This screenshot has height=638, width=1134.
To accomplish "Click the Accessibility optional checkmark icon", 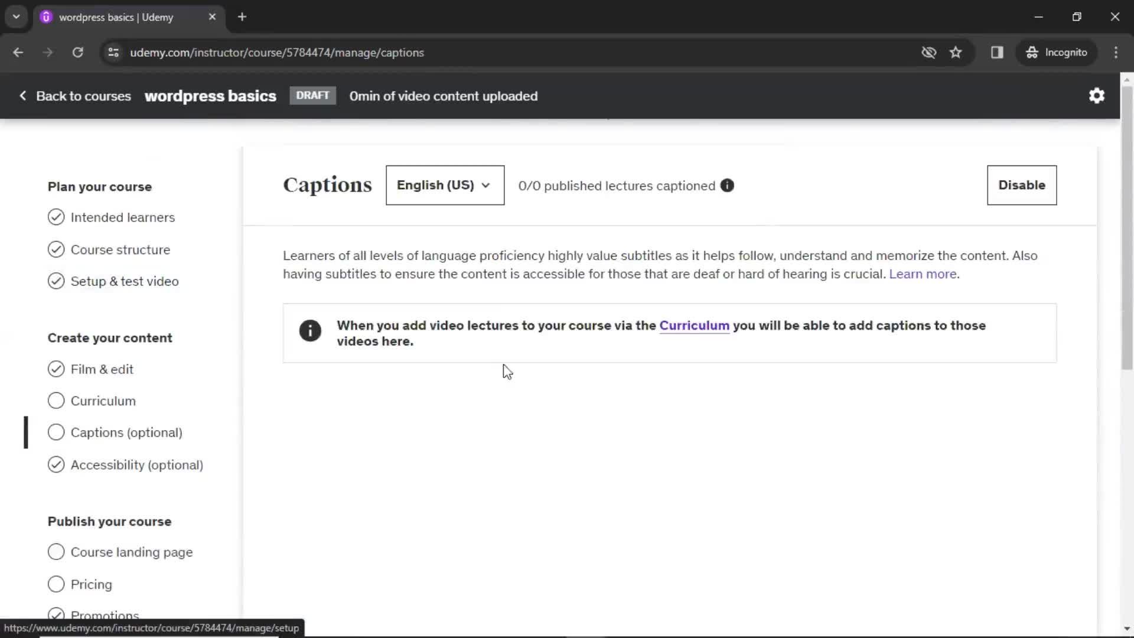I will [56, 464].
